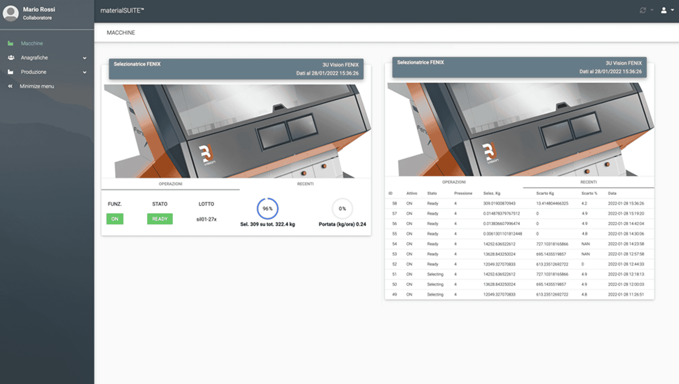Select OPERAZIONI tab on left machine card
679x384 pixels.
(x=171, y=184)
